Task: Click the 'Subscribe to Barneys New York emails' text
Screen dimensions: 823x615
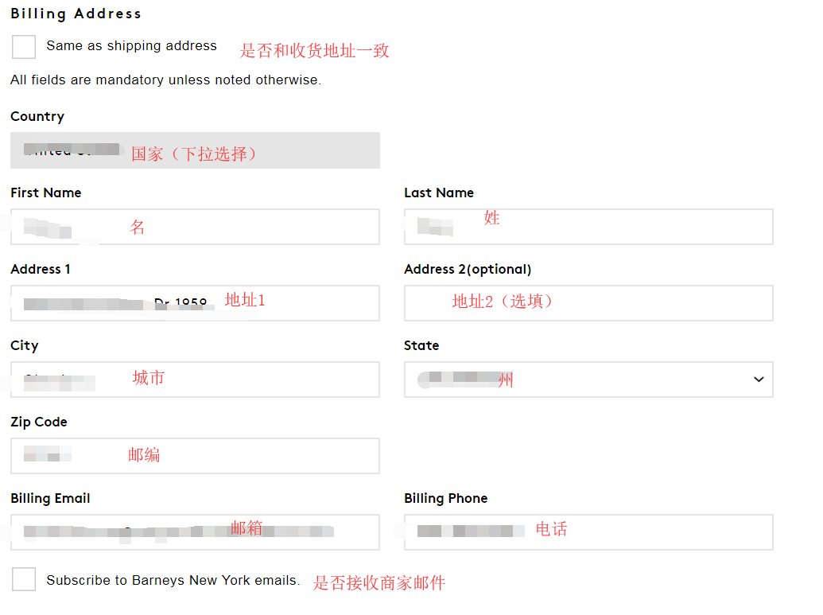Action: 173,580
